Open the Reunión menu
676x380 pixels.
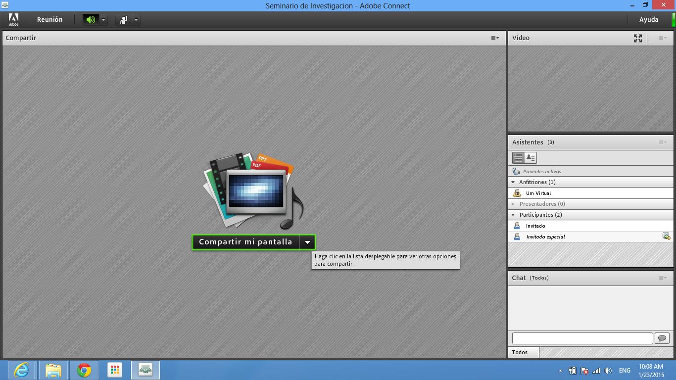click(49, 20)
